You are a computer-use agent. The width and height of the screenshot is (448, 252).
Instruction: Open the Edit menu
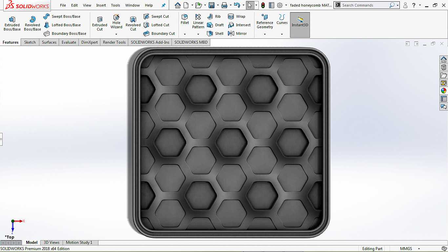74,5
